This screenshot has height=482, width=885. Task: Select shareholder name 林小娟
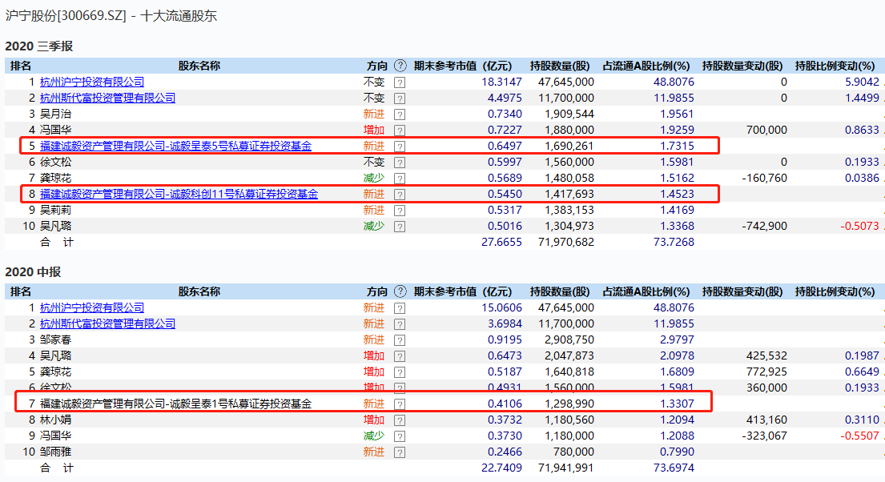click(x=55, y=420)
